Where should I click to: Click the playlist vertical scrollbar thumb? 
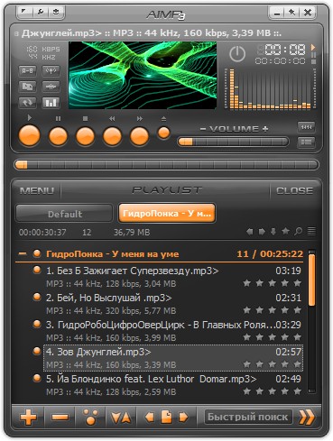[x=312, y=280]
